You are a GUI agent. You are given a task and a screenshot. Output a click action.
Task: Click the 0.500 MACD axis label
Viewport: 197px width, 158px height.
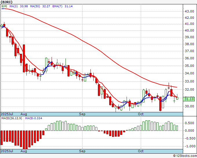coord(189,123)
